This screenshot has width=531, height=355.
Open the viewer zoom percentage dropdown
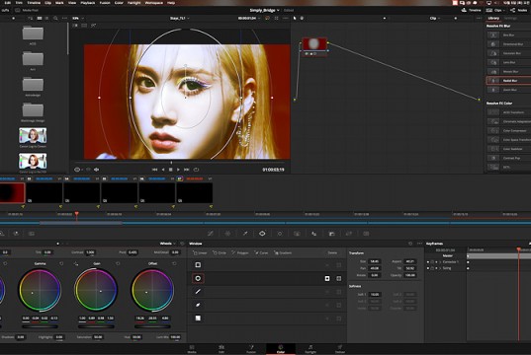pyautogui.click(x=78, y=18)
